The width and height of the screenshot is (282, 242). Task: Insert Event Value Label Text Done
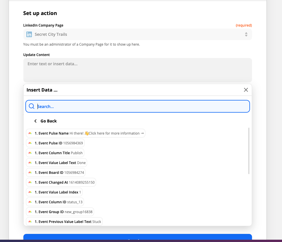coord(57,163)
